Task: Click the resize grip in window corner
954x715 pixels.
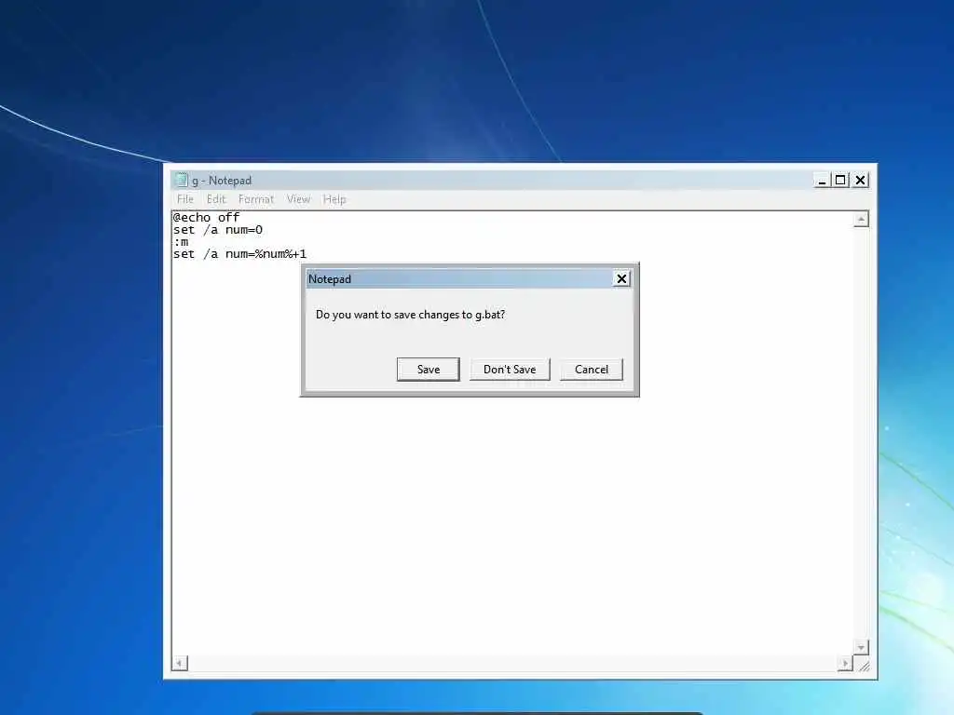Action: 864,665
